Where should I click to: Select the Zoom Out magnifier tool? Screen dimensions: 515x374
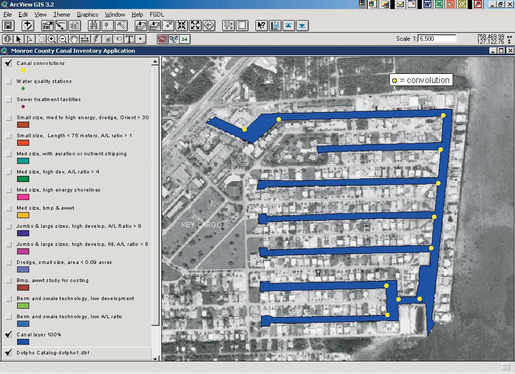[x=63, y=39]
